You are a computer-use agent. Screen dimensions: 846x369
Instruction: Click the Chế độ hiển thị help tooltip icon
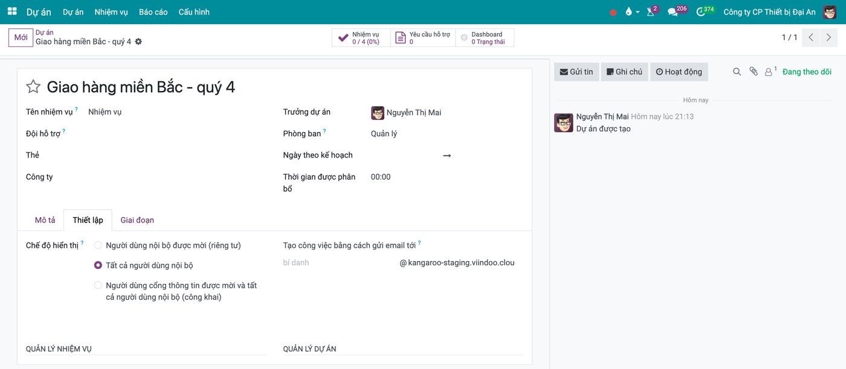coord(82,243)
